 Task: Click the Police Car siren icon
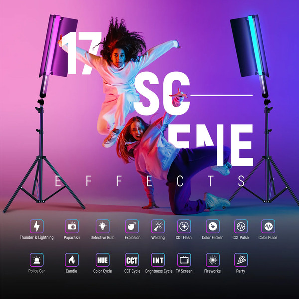tap(37, 260)
